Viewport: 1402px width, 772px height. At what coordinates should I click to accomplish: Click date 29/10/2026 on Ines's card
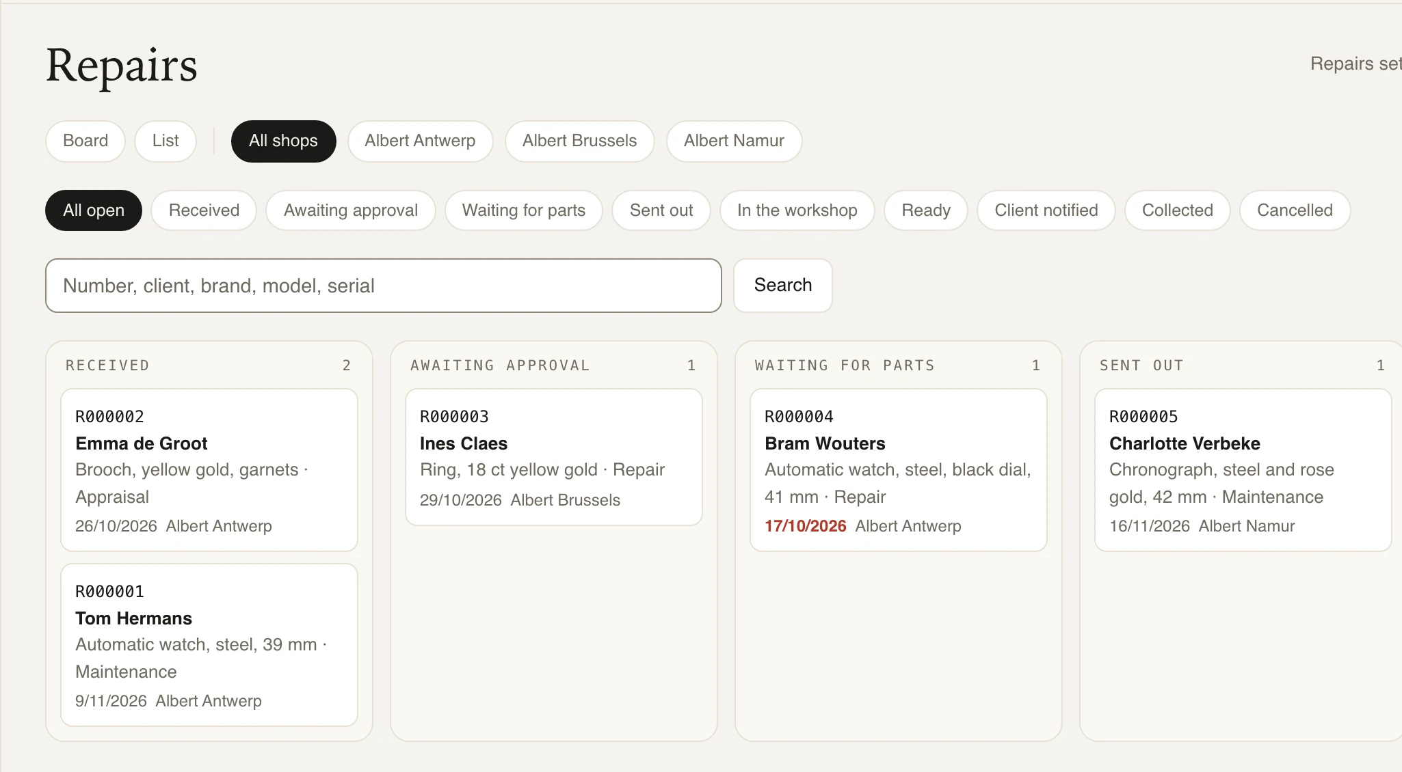[461, 500]
